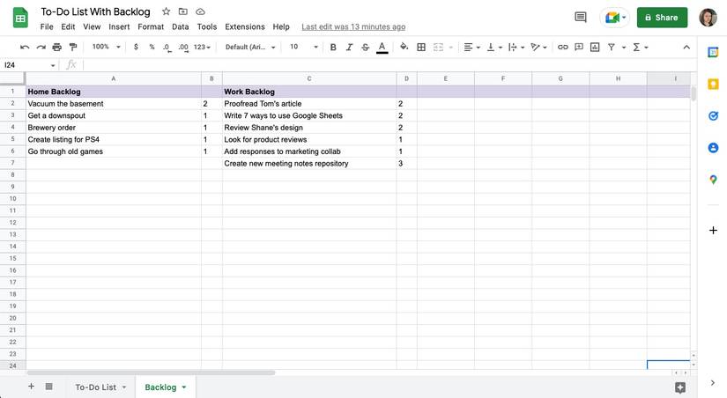Click the insert chart icon
Screen dimensions: 727x398
[x=595, y=47]
